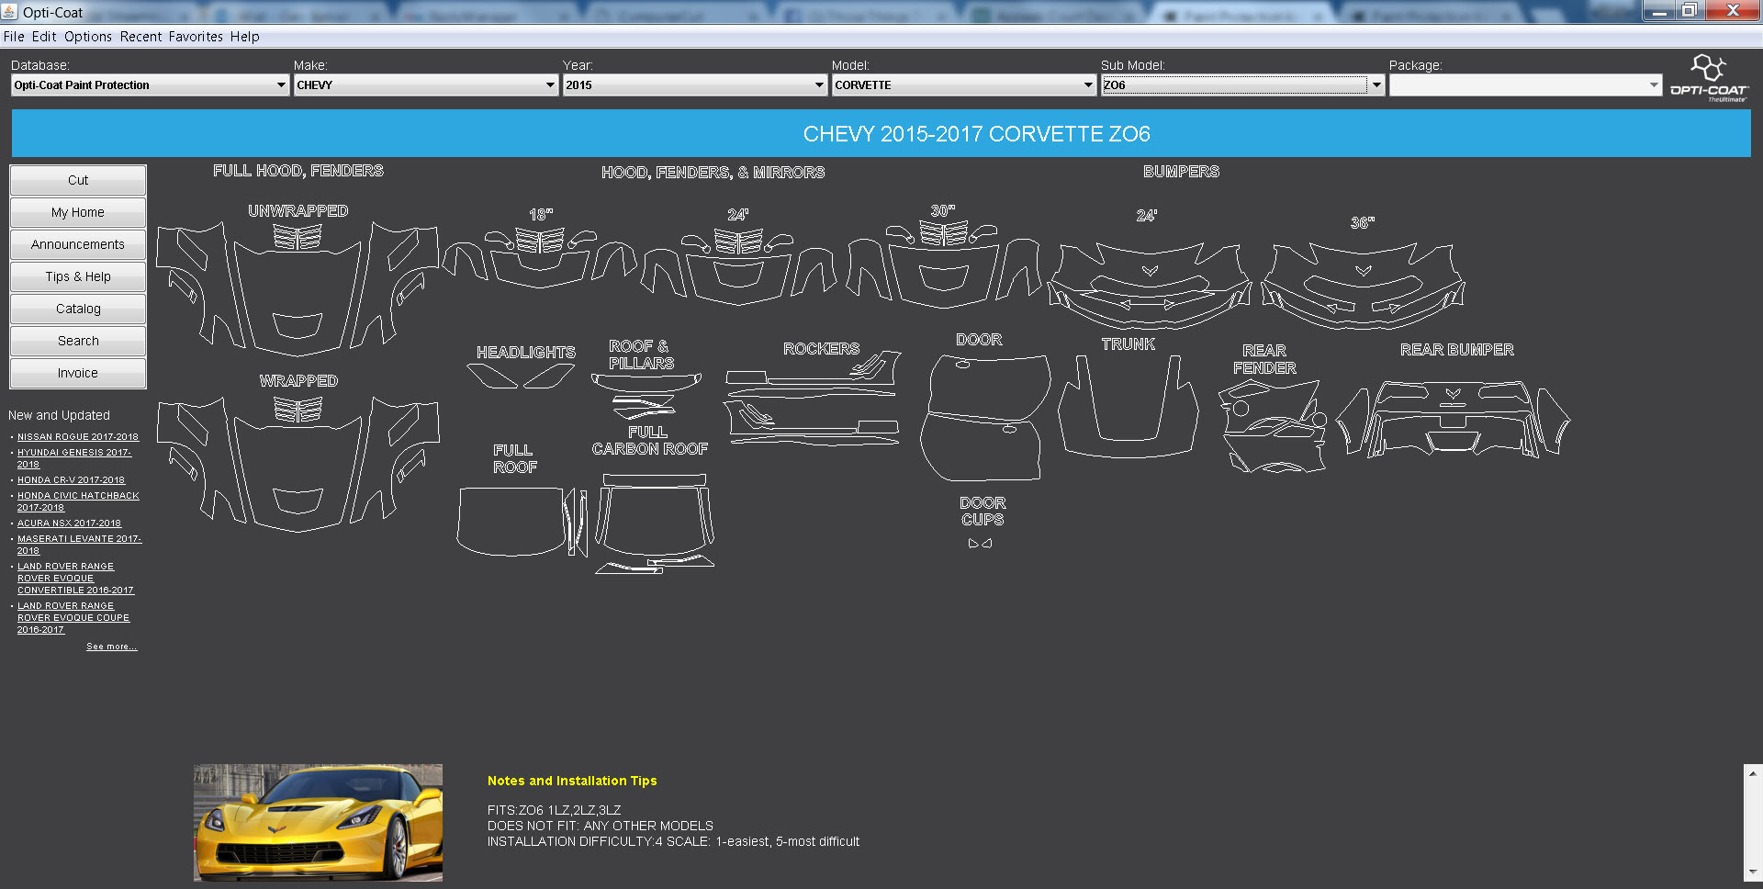Open the Catalog
1763x889 pixels.
click(x=78, y=309)
